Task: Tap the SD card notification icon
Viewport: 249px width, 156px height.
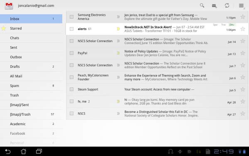Action: pos(208,151)
